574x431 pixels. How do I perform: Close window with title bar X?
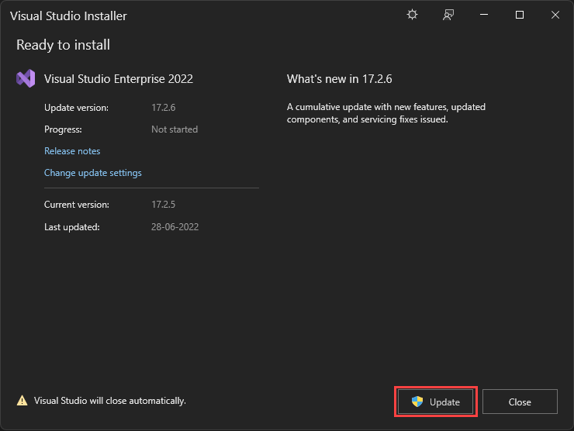(x=555, y=15)
